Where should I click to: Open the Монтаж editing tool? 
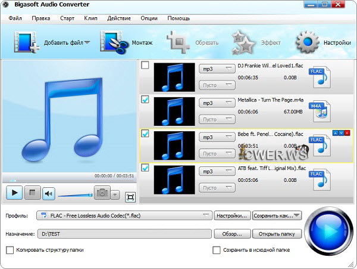pyautogui.click(x=111, y=42)
